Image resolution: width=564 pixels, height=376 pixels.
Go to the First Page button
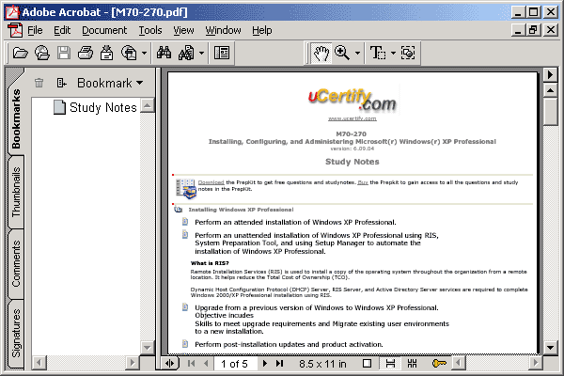(x=192, y=364)
